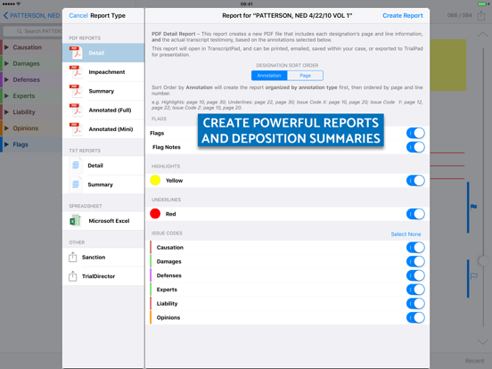Expand the Opinions group arrow
492x369 pixels.
(6, 128)
